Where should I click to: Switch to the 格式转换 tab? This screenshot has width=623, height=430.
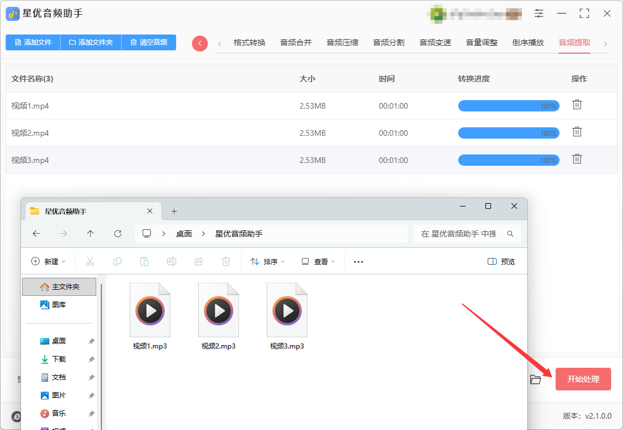[x=250, y=42]
